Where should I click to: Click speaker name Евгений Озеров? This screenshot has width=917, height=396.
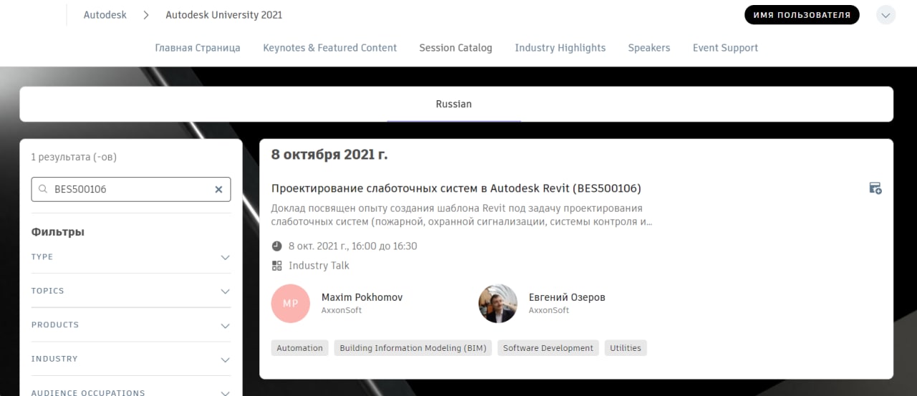[x=567, y=297]
